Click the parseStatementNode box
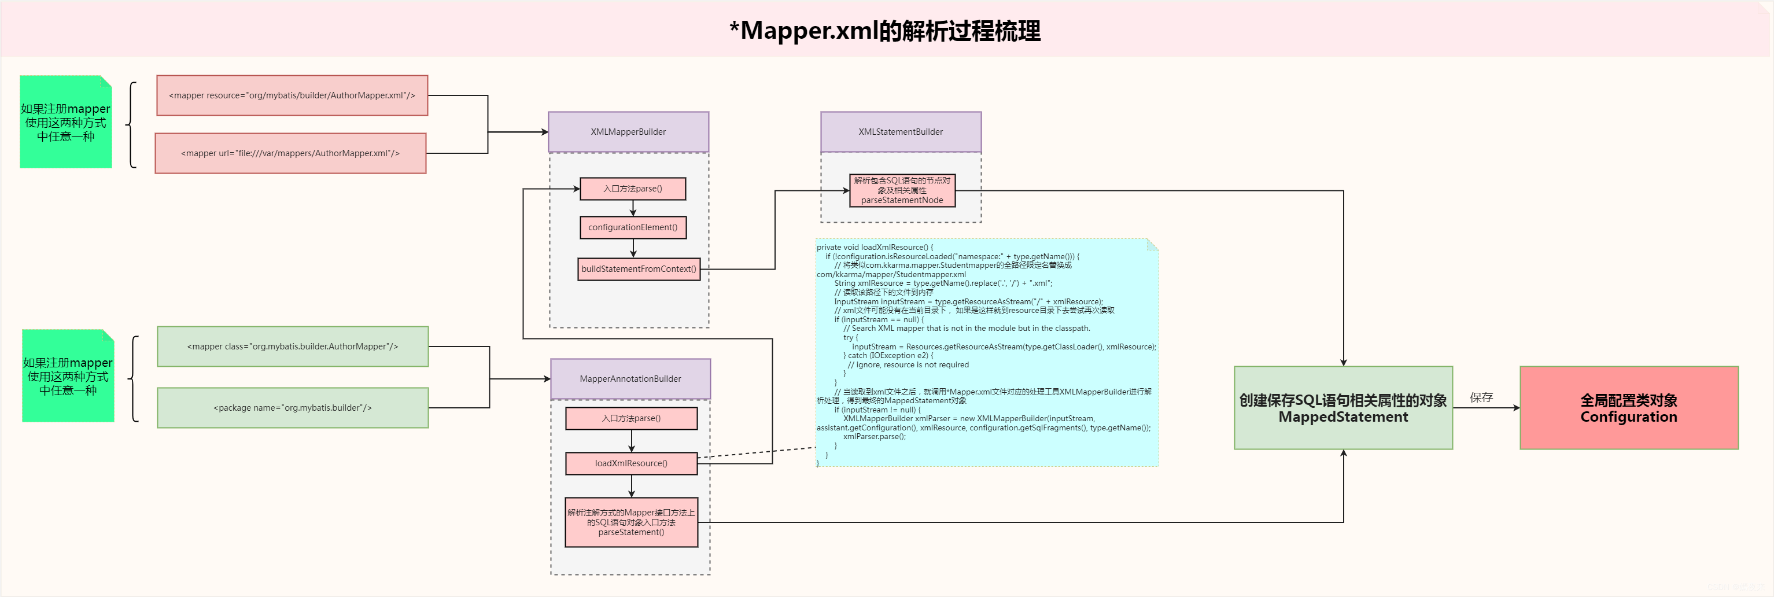Screen dimensions: 1774x597 (902, 190)
